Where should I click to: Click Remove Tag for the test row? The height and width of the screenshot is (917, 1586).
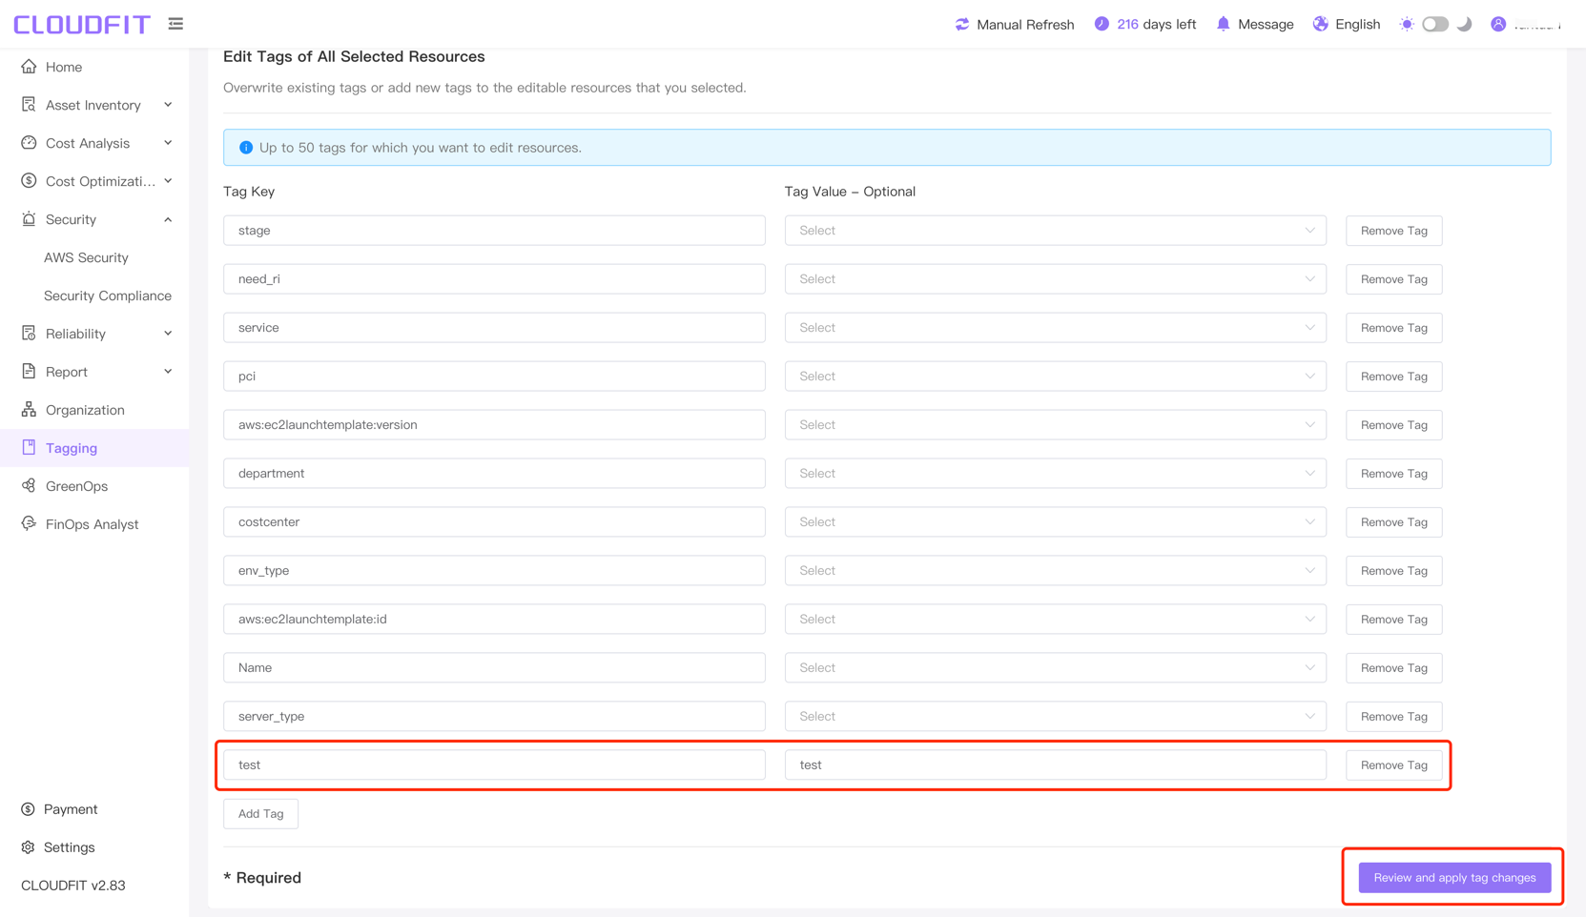[1393, 765]
